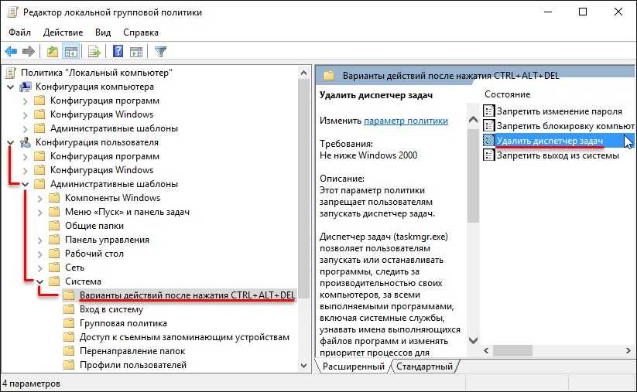The height and width of the screenshot is (392, 637).
Task: Click the параметр политики link
Action: pyautogui.click(x=406, y=121)
